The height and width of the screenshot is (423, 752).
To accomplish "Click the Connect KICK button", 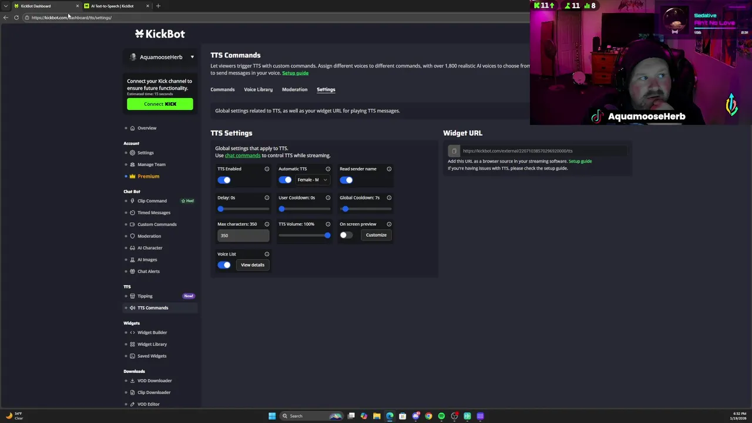I will 160,104.
